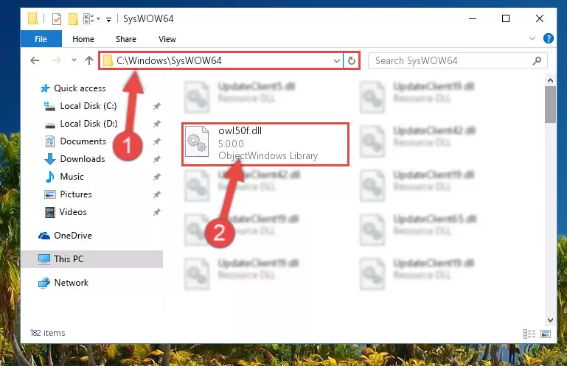Switch to Details view via the status bar icon

pos(529,334)
